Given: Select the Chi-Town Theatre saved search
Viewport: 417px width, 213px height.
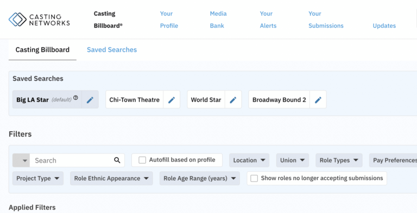Looking at the screenshot, I should (x=134, y=100).
